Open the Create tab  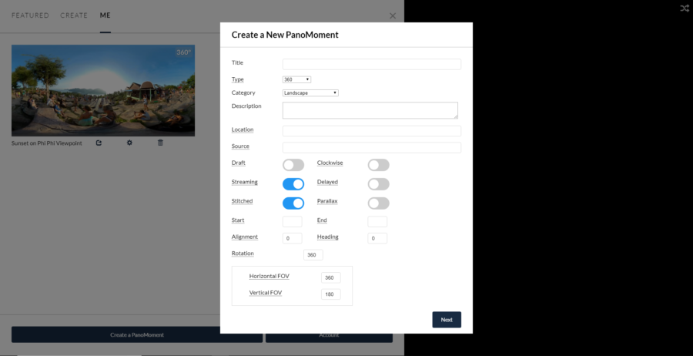pos(74,15)
